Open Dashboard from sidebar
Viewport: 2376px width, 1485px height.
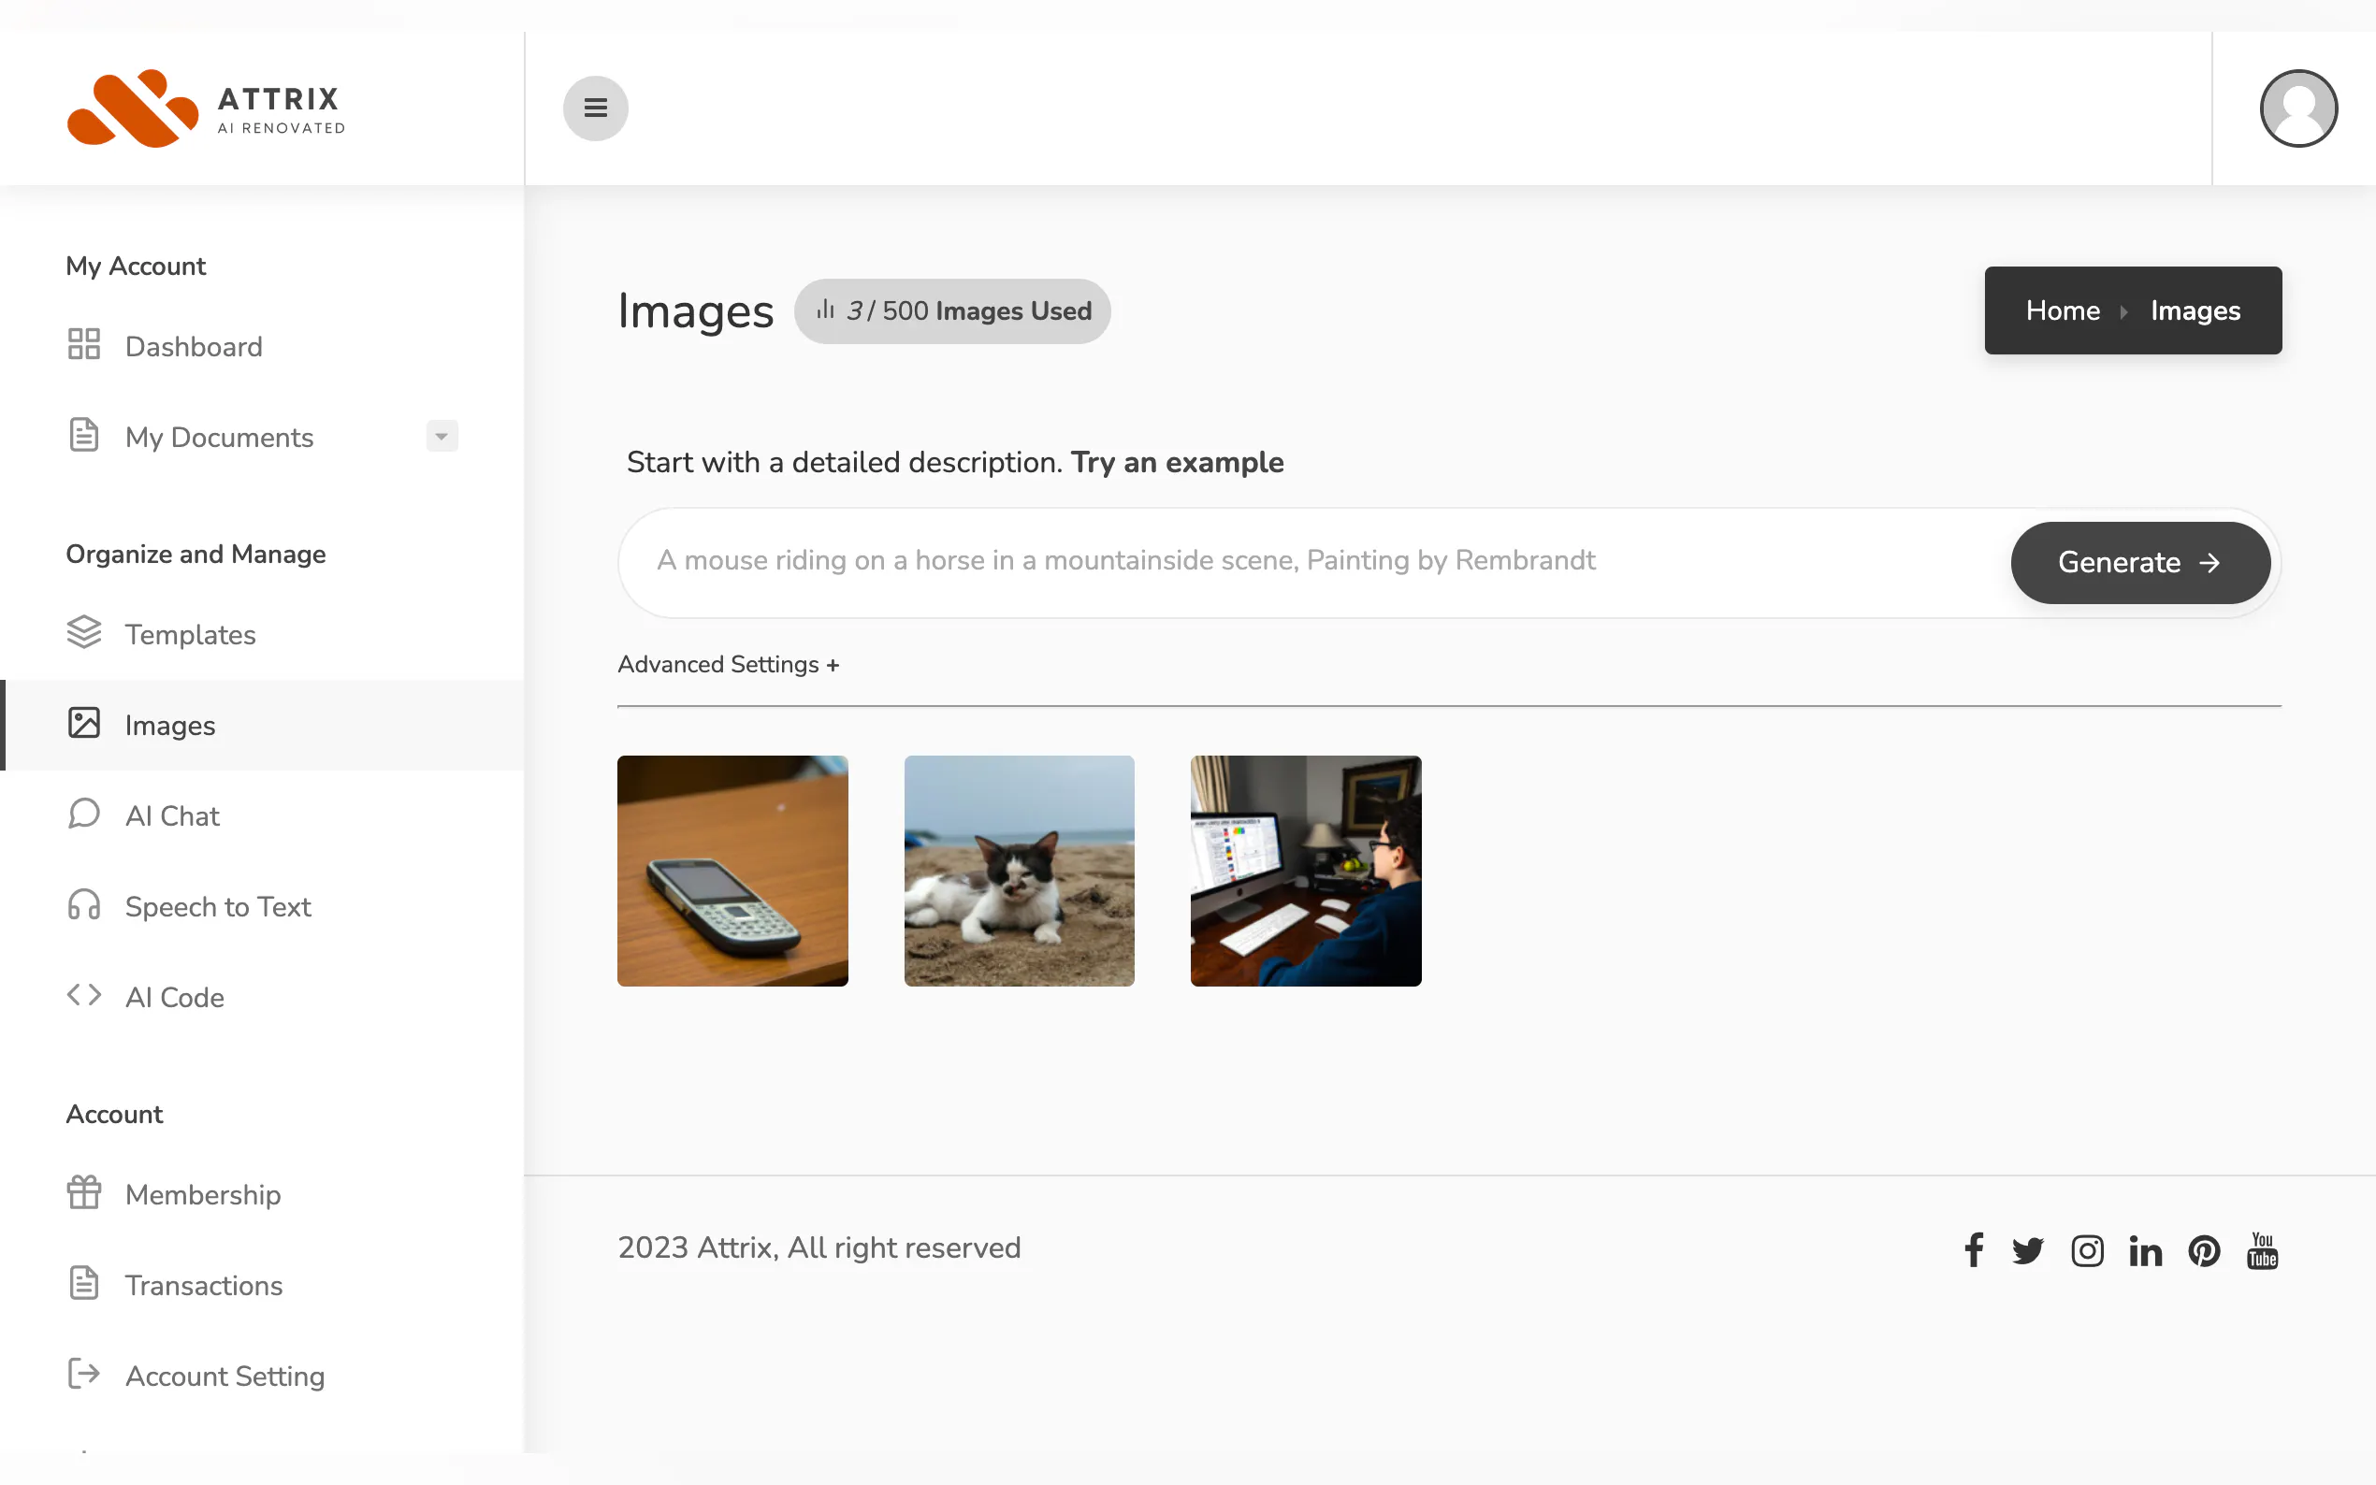tap(194, 347)
